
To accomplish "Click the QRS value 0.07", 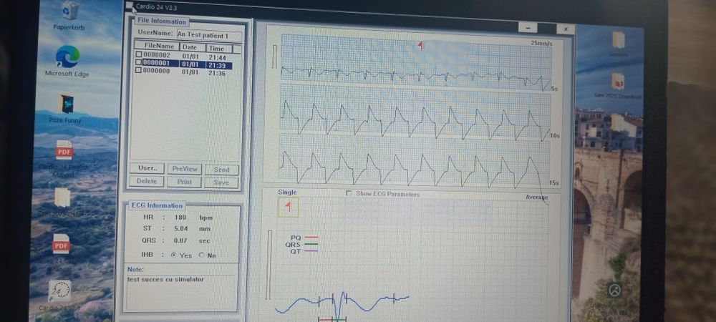I will [x=181, y=240].
